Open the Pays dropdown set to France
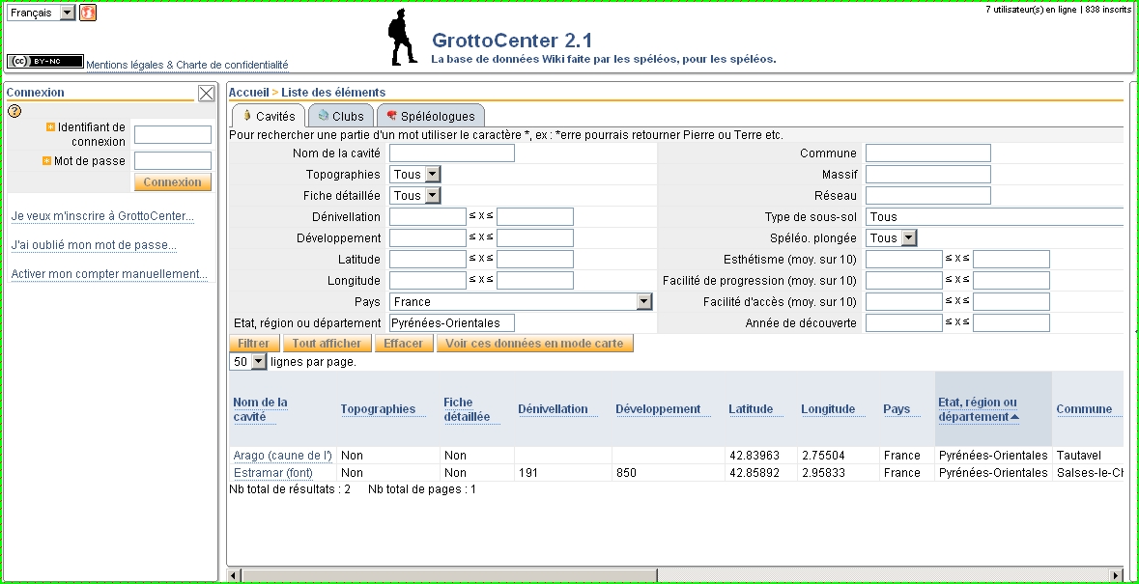This screenshot has width=1139, height=584. coord(521,302)
